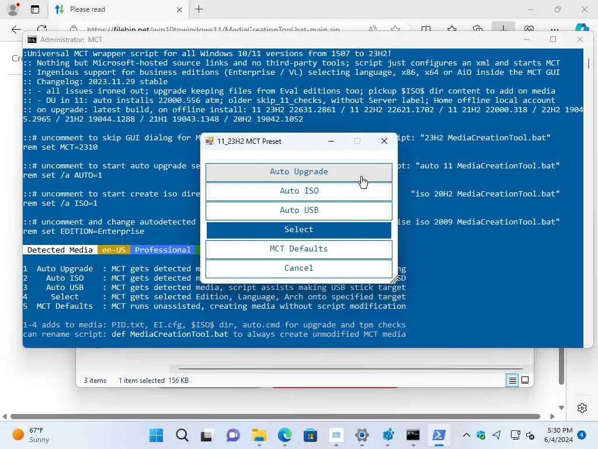The height and width of the screenshot is (449, 598).
Task: Open the clock showing 5:30 PM
Action: click(x=558, y=435)
